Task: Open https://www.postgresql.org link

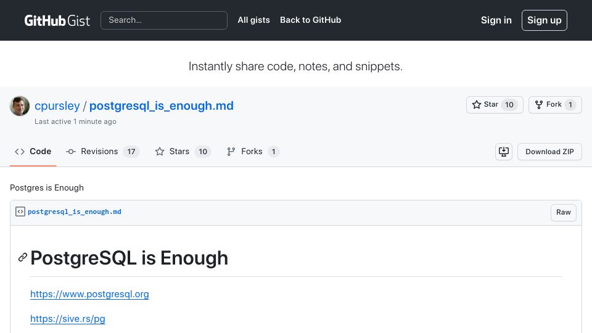Action: pyautogui.click(x=89, y=294)
